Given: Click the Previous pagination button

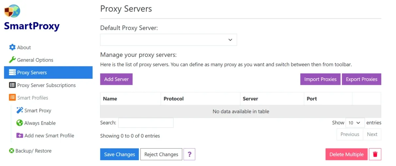Looking at the screenshot, I should [x=350, y=134].
